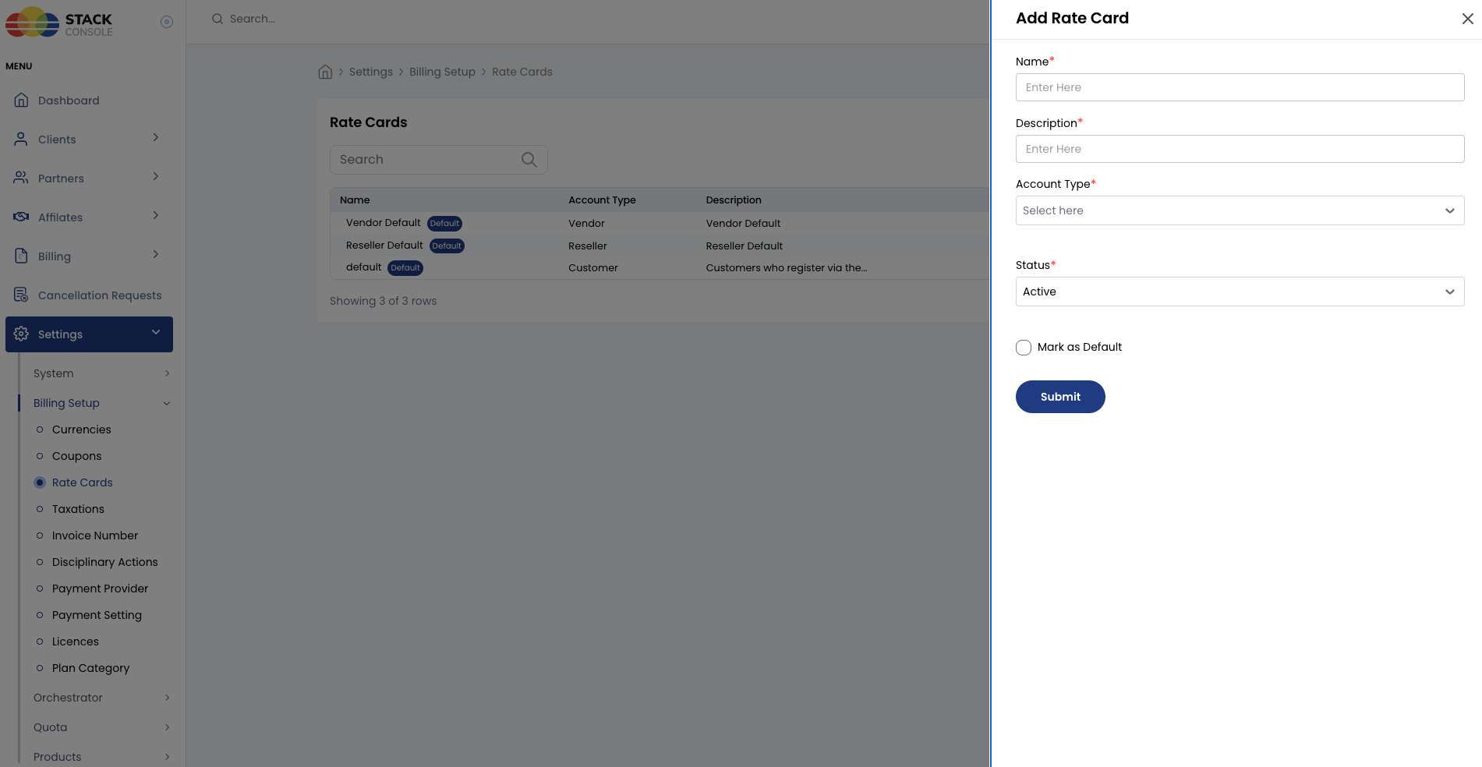
Task: Open Payment Setting item
Action: [x=97, y=615]
